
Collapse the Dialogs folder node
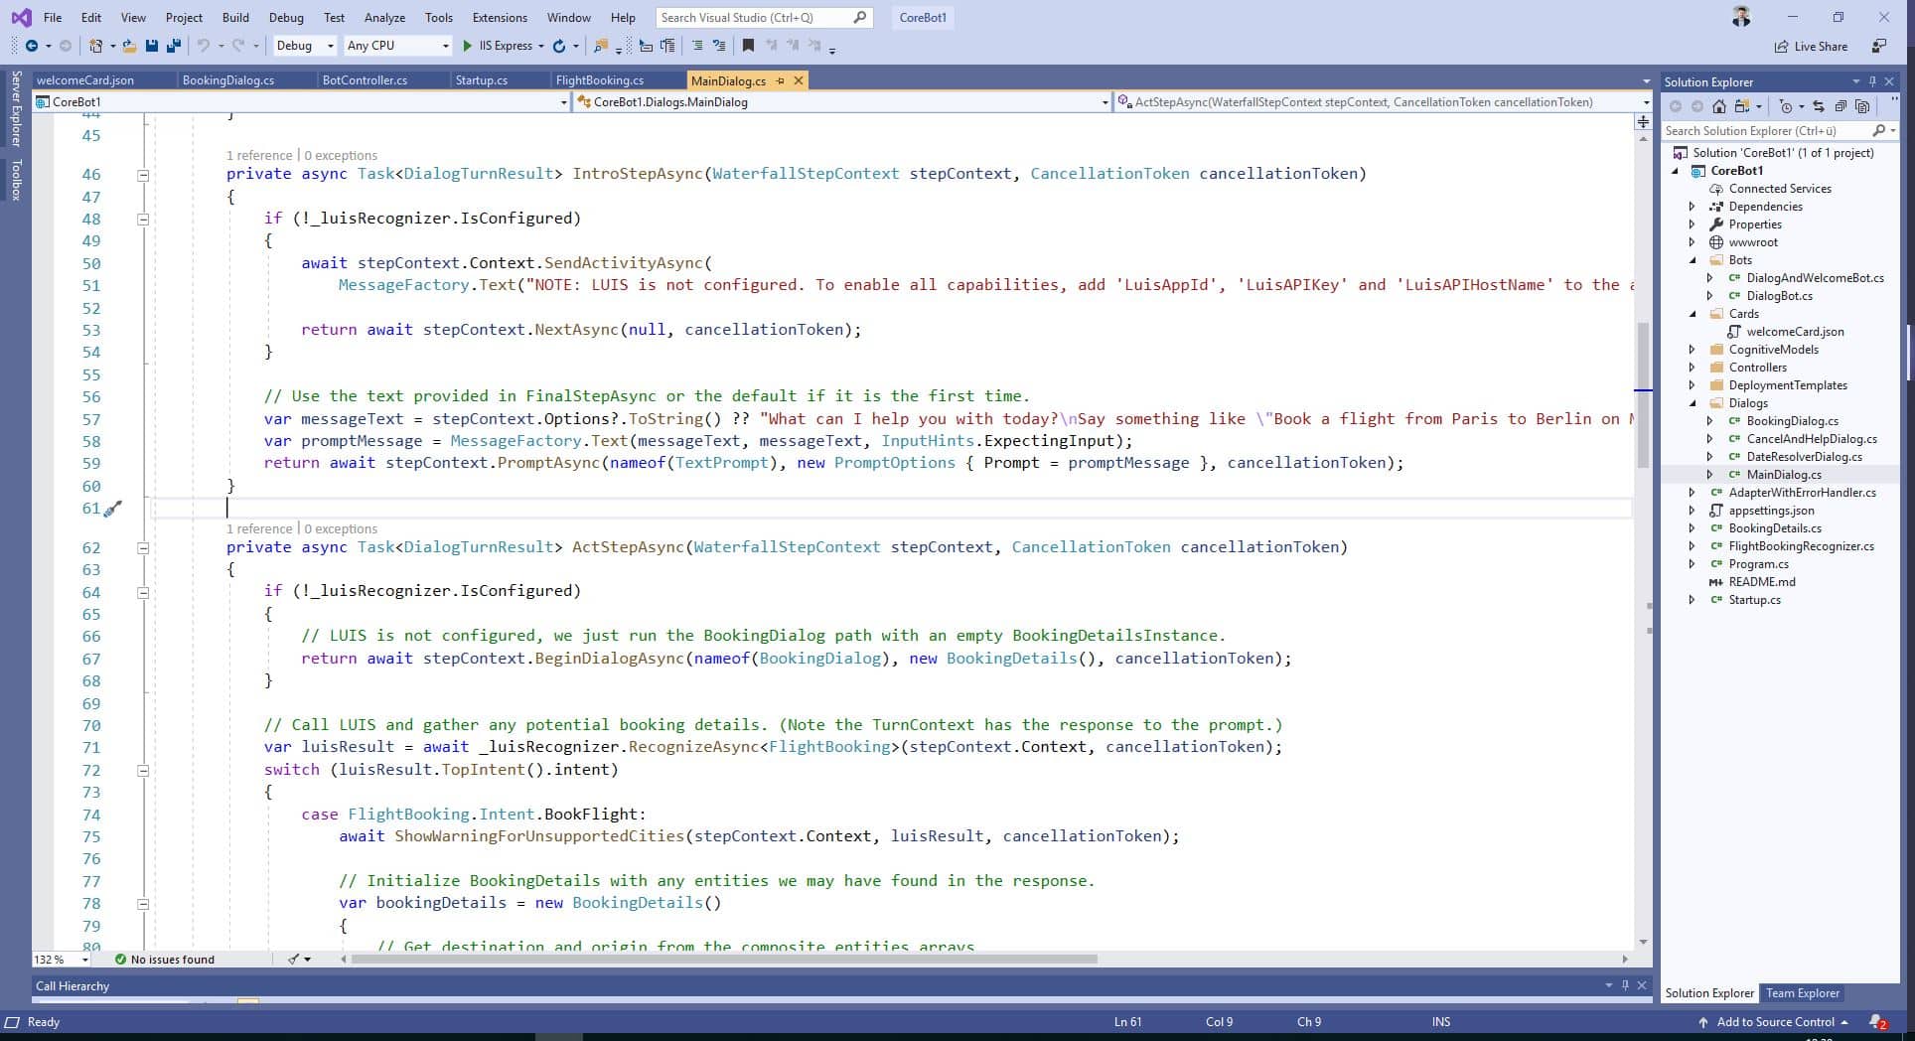coord(1692,403)
